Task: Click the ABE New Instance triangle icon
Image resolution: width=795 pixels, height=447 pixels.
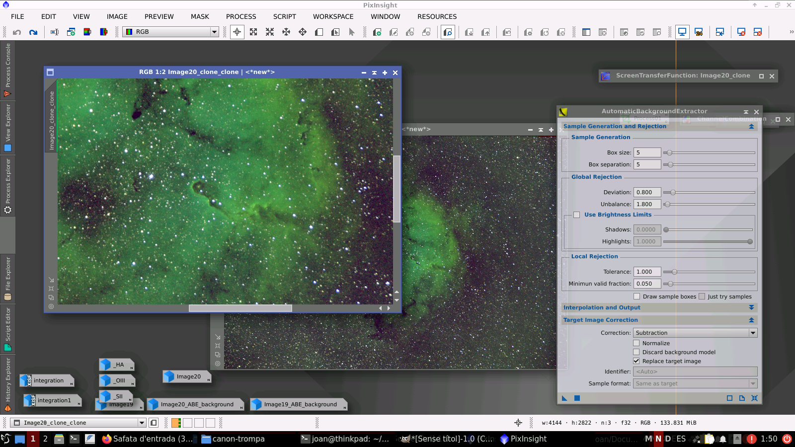Action: tap(564, 398)
